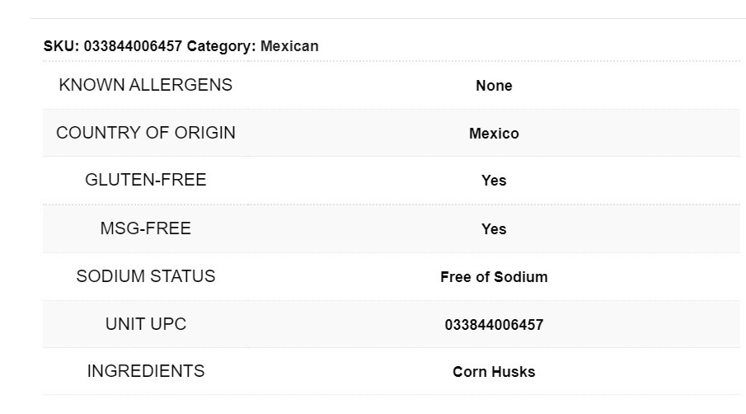
Task: Click the solid divider line above SKU
Action: 387,18
